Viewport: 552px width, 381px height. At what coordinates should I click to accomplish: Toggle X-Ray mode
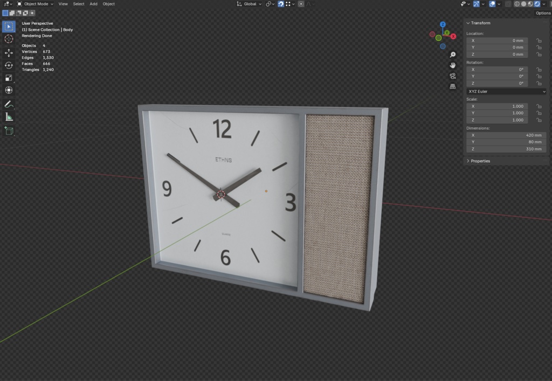[508, 4]
